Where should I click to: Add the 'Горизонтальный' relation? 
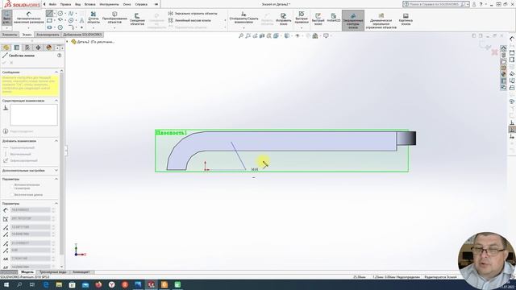point(19,147)
